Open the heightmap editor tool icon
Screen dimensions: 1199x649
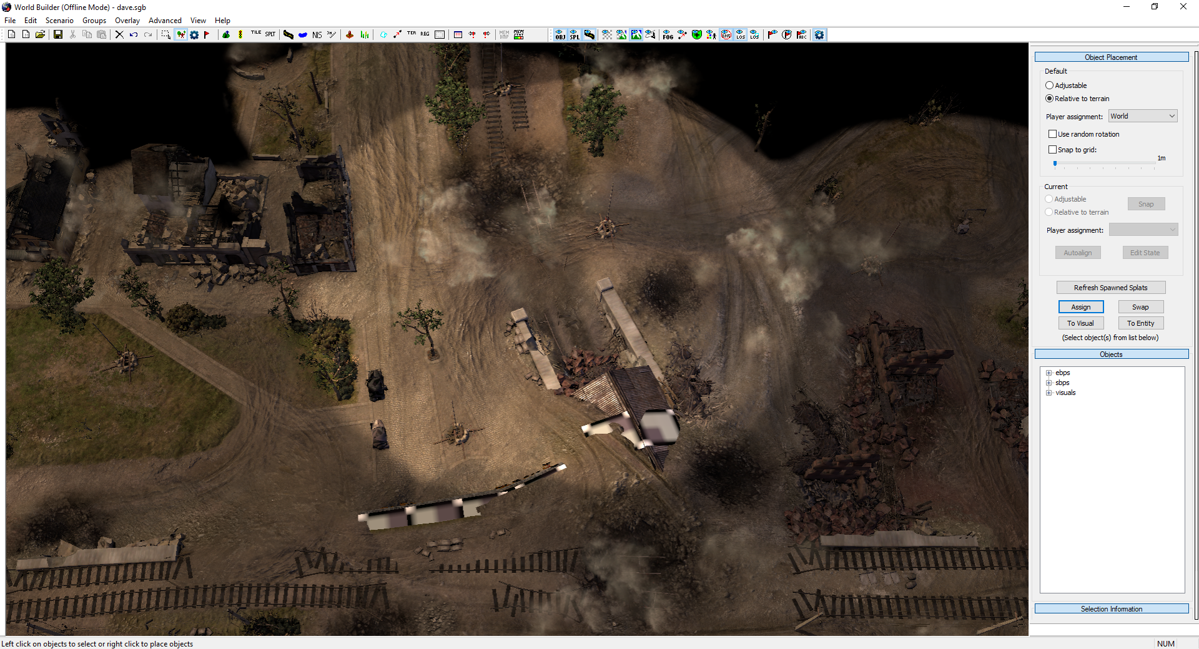pyautogui.click(x=350, y=35)
